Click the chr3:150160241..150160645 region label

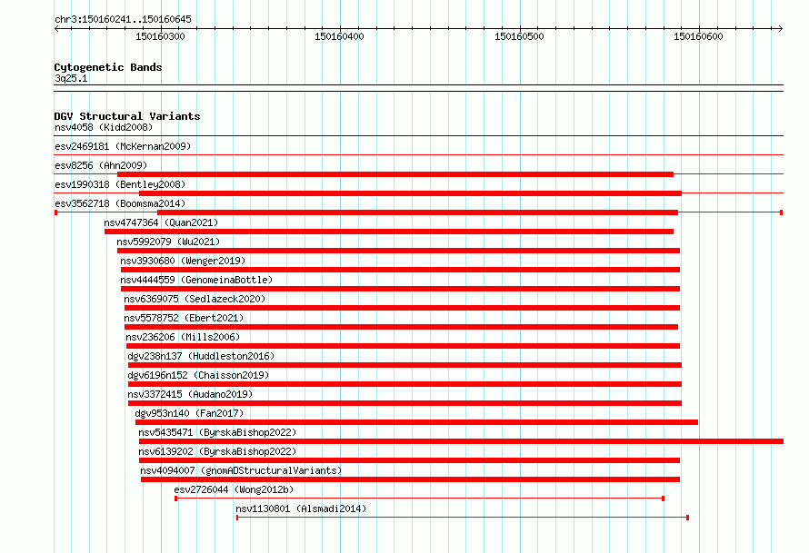click(x=123, y=19)
